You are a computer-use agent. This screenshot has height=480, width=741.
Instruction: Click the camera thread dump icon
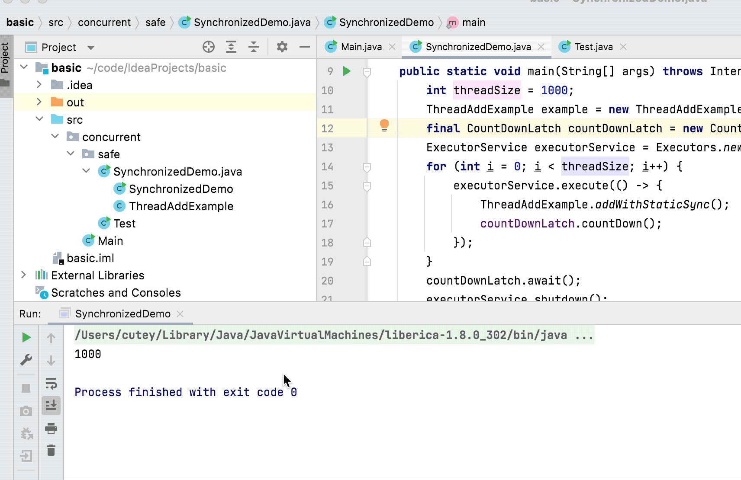(x=26, y=411)
